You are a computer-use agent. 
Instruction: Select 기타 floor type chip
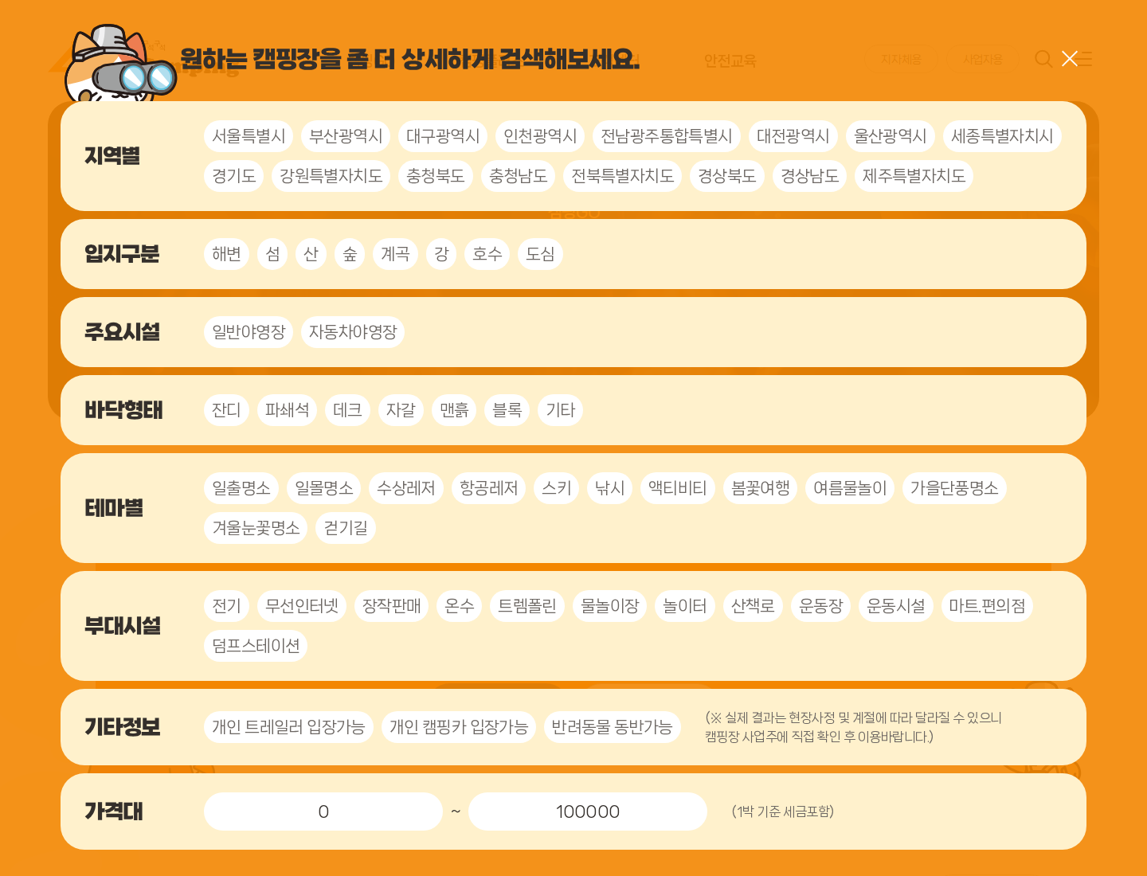coord(561,410)
